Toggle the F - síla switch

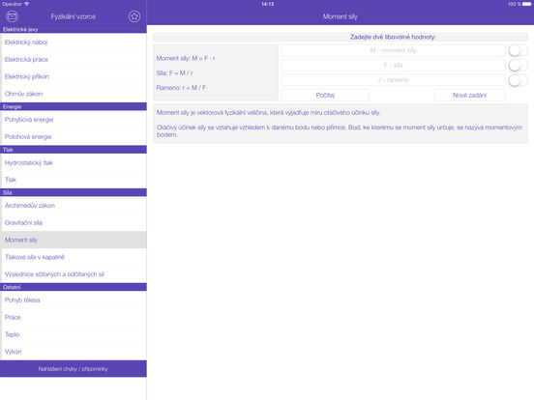[518, 66]
